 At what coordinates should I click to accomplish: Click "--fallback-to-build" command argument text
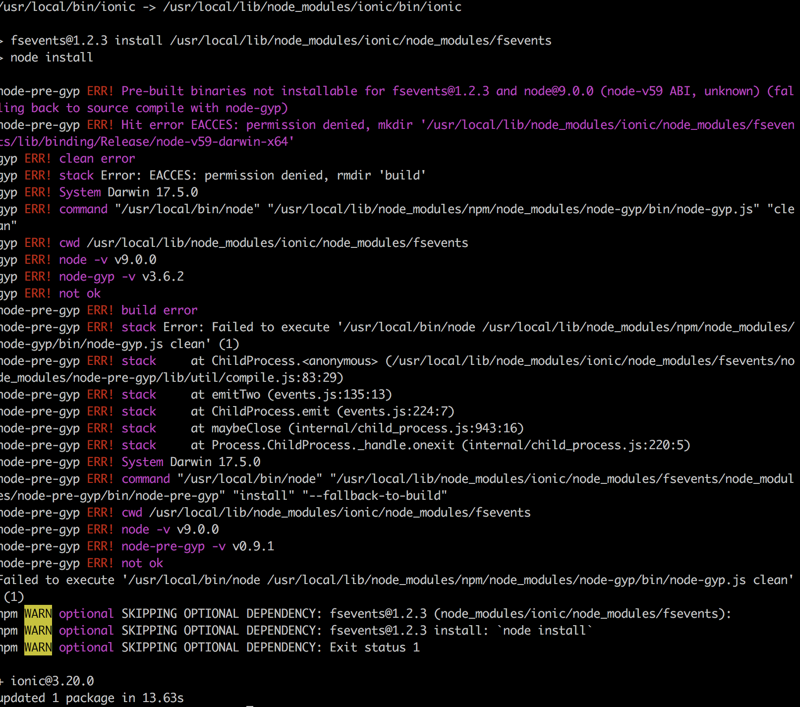point(375,496)
